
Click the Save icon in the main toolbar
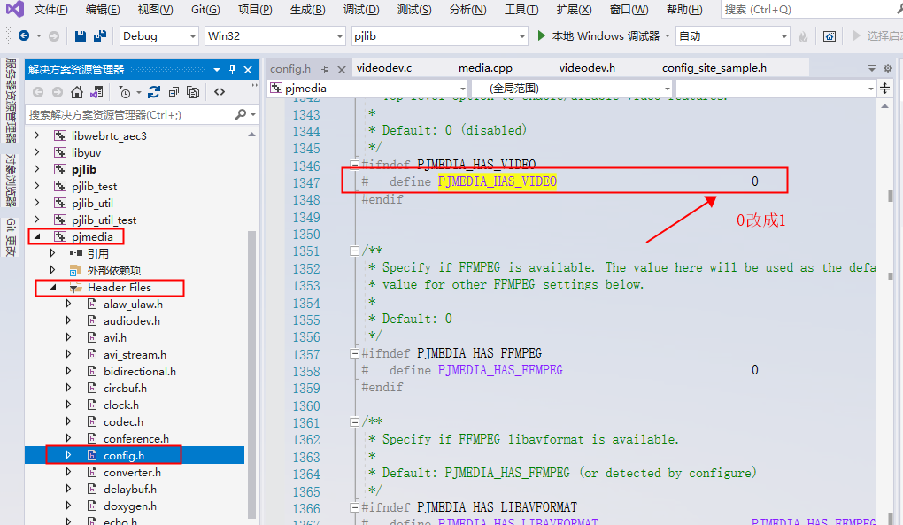[x=79, y=35]
